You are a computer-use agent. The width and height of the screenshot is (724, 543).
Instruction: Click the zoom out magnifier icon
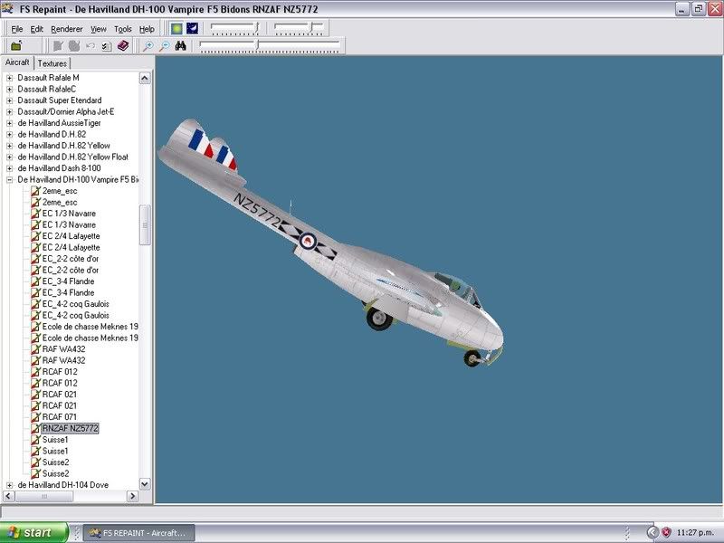pos(164,45)
